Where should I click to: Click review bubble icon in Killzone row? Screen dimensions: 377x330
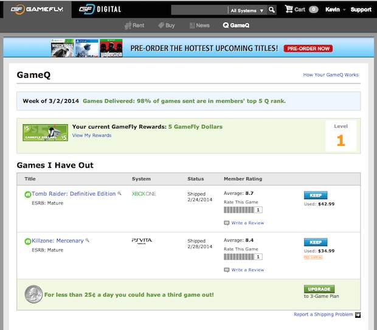(x=226, y=270)
